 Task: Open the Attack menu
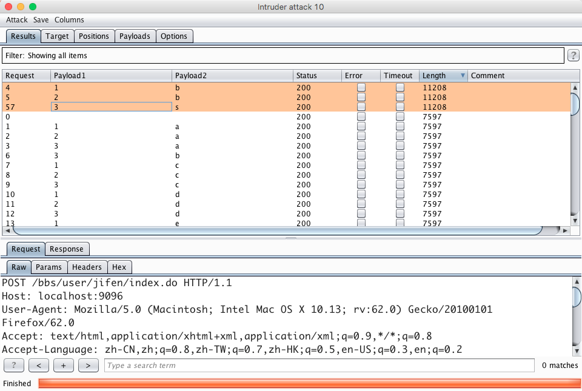[17, 20]
